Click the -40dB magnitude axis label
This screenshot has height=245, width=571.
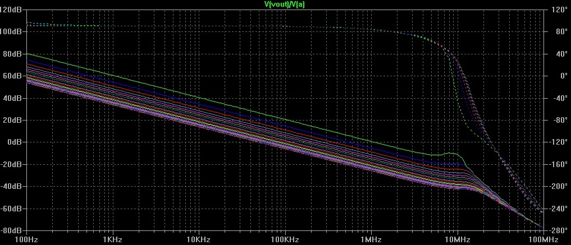coord(12,187)
